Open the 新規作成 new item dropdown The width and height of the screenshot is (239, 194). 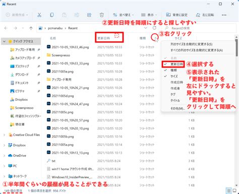point(17,15)
